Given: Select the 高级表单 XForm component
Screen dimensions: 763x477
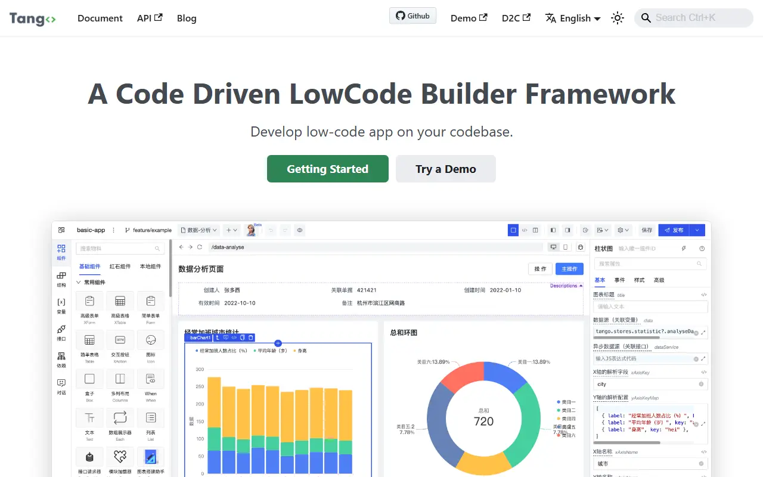Looking at the screenshot, I should tap(89, 308).
